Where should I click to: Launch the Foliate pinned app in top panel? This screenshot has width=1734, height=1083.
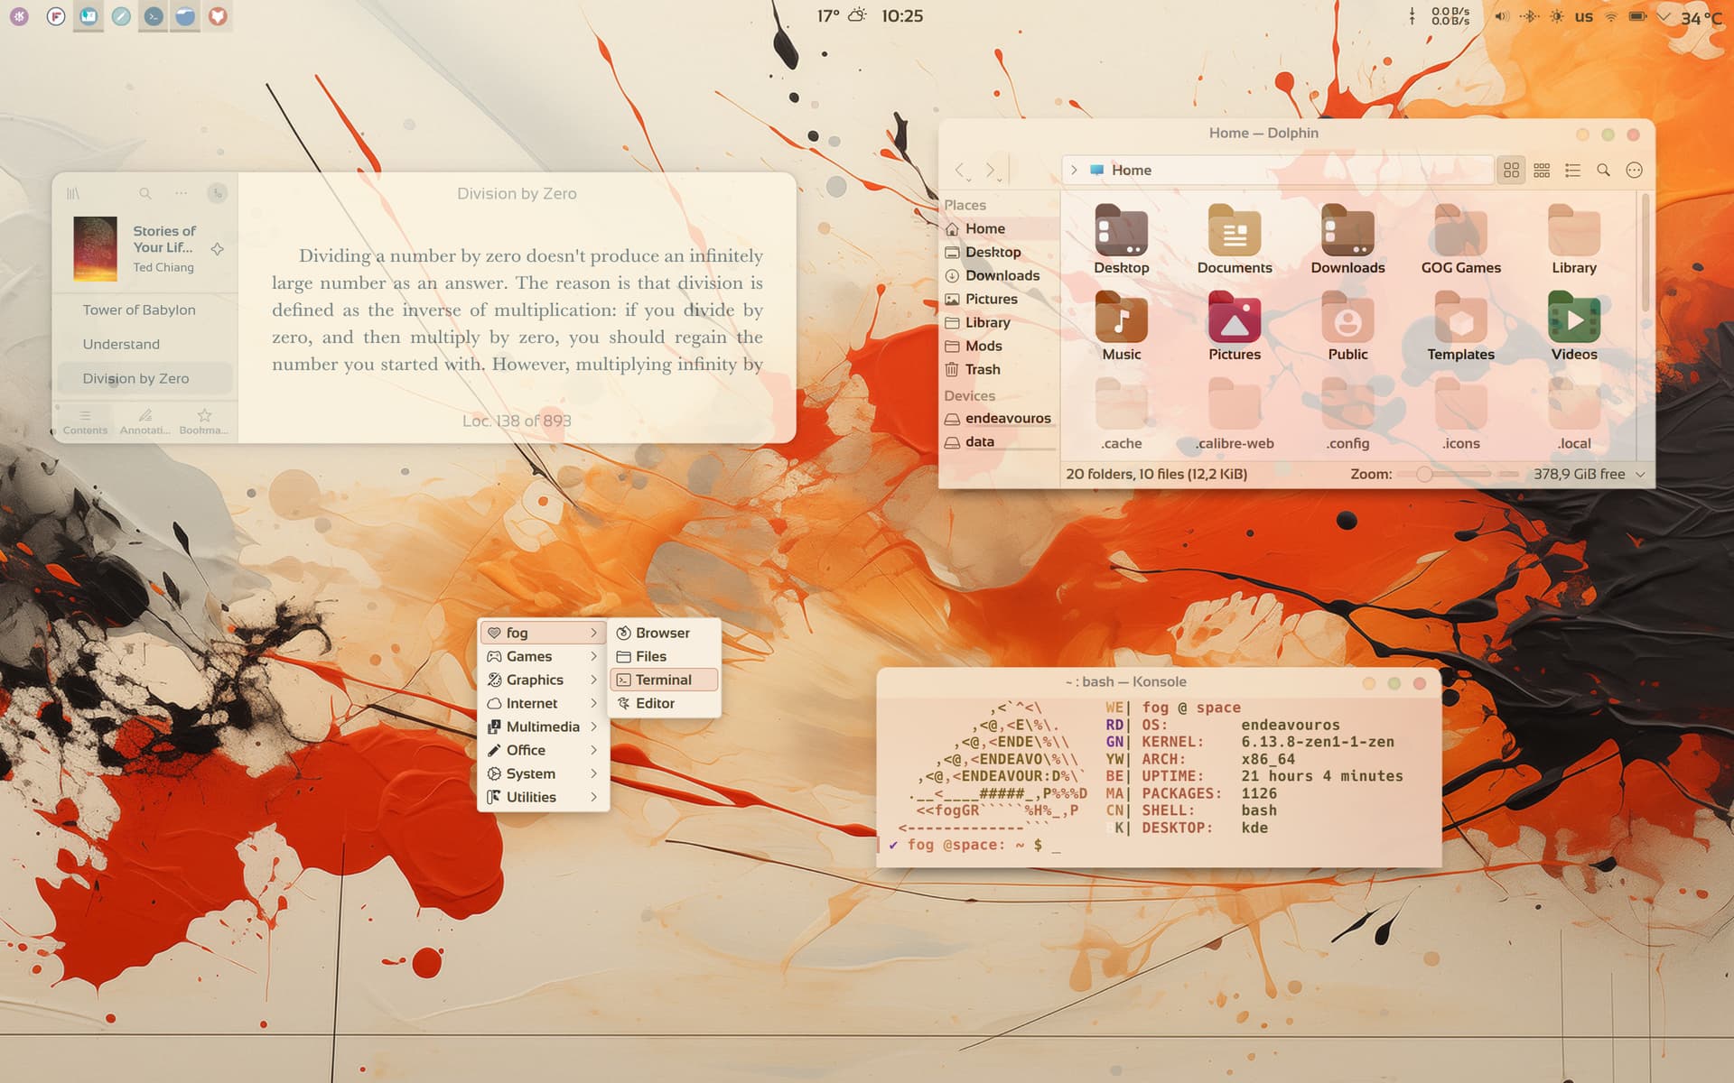click(56, 16)
